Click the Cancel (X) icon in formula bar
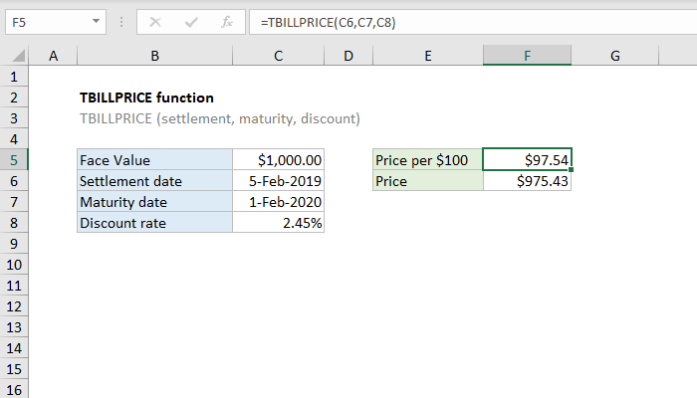The image size is (697, 398). 155,22
